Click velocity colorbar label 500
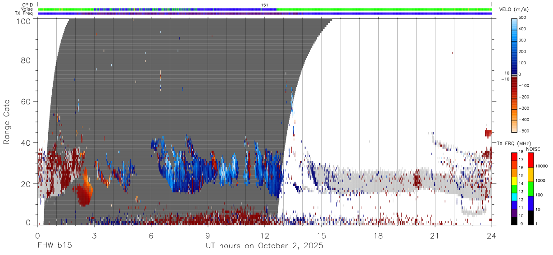Screen dimensions: 553x255 click(x=523, y=18)
